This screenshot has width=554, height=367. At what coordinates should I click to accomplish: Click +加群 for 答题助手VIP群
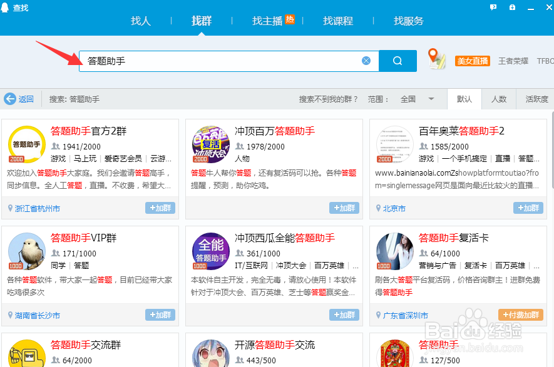click(160, 314)
